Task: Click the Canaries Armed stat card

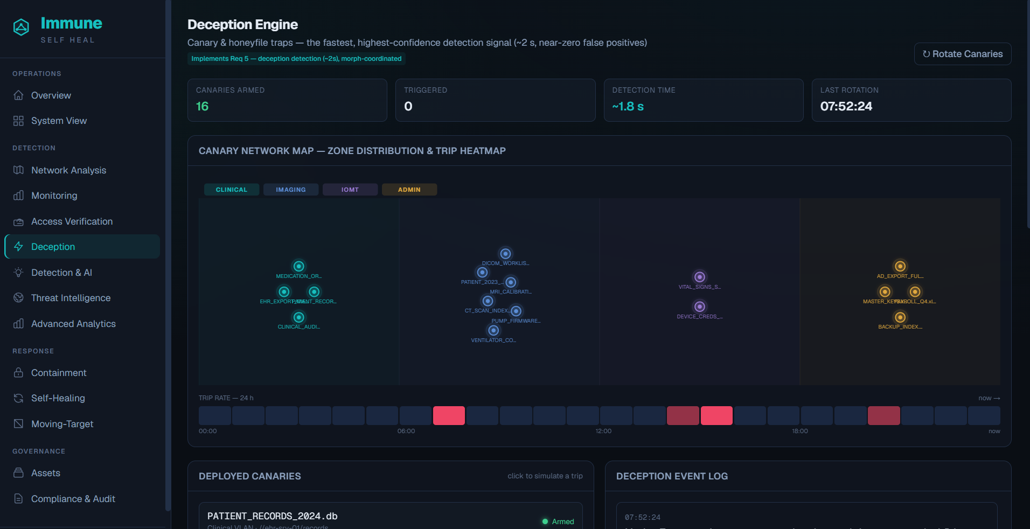Action: point(287,100)
